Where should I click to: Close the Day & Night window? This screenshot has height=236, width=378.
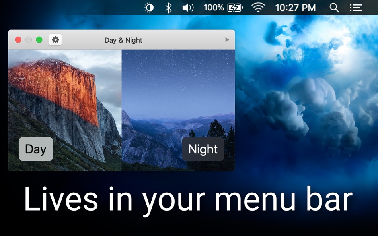[x=18, y=40]
